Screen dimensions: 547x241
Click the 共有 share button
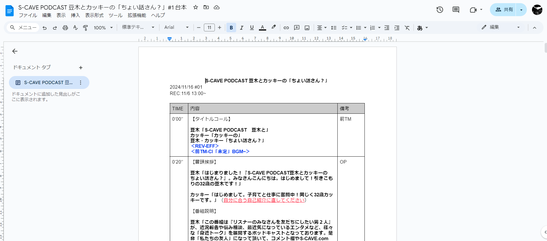click(x=503, y=10)
